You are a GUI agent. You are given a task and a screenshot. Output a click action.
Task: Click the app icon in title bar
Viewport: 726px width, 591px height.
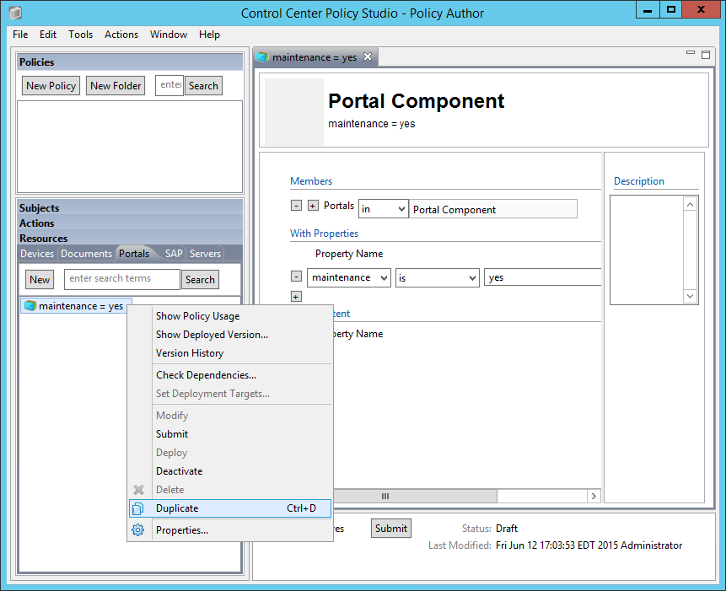(15, 13)
